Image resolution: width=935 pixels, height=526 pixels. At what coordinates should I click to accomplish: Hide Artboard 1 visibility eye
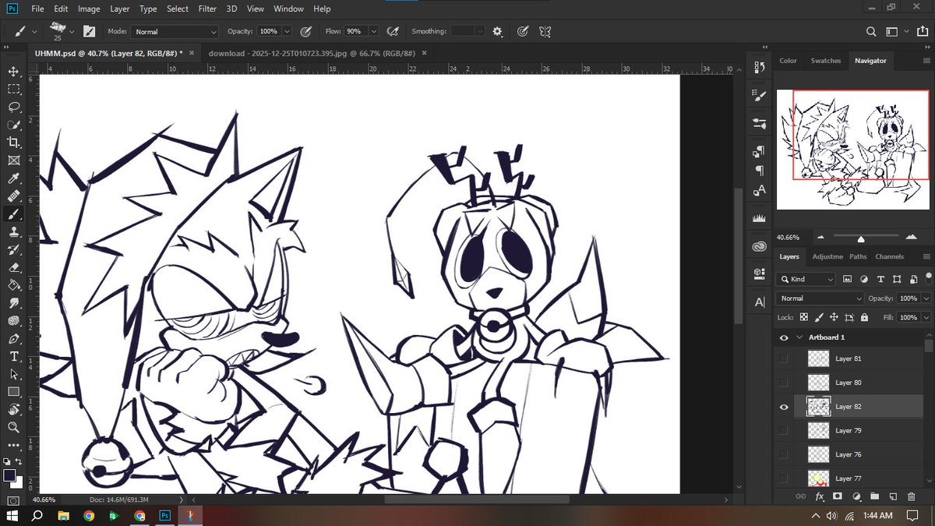tap(784, 337)
